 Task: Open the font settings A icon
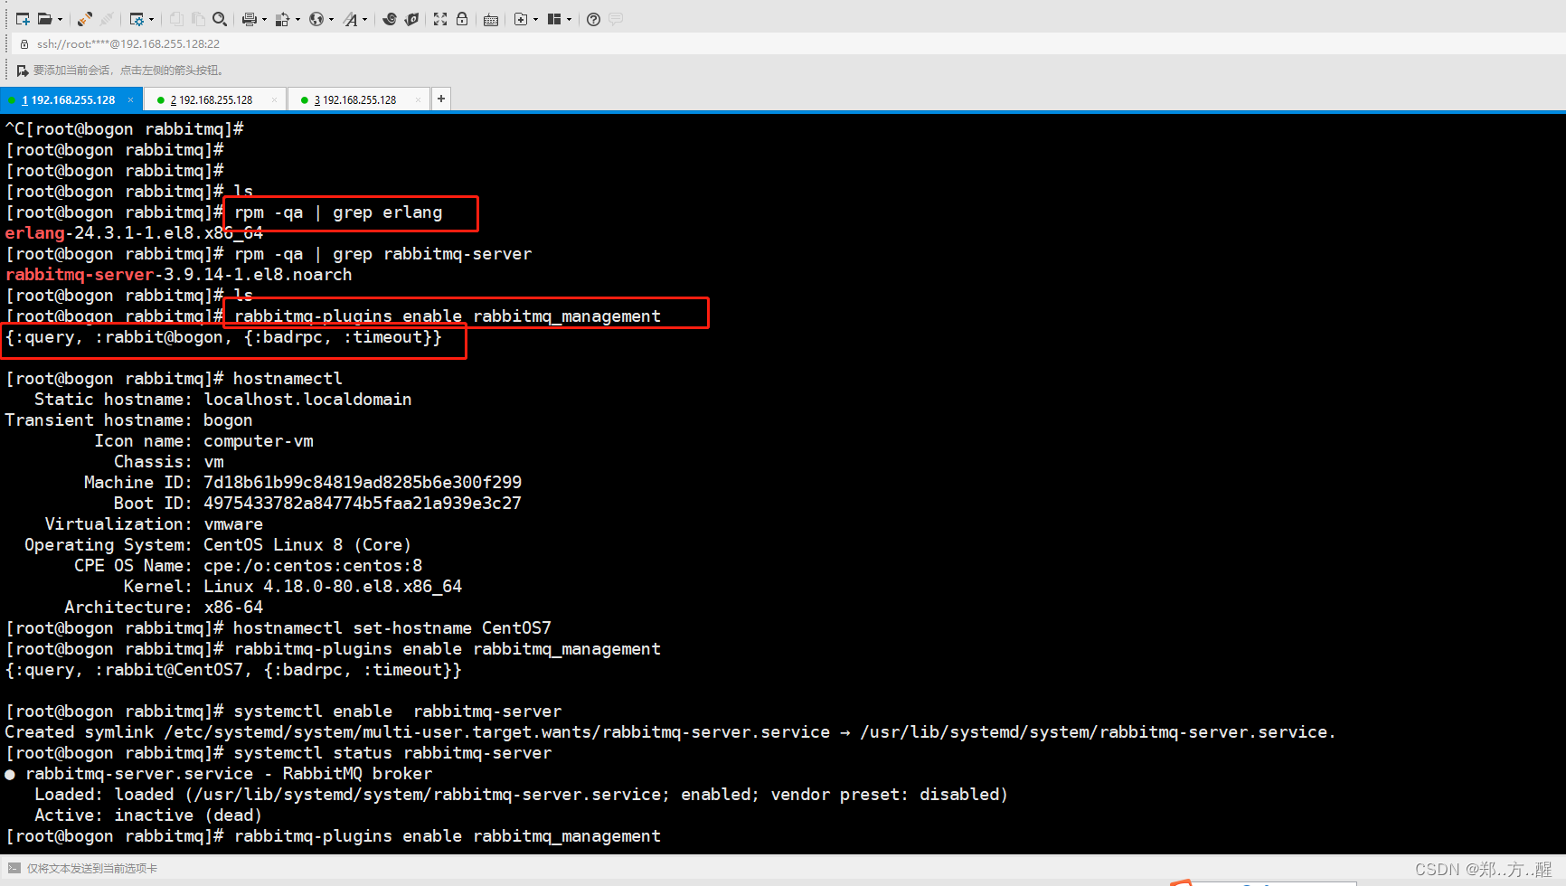click(x=350, y=19)
